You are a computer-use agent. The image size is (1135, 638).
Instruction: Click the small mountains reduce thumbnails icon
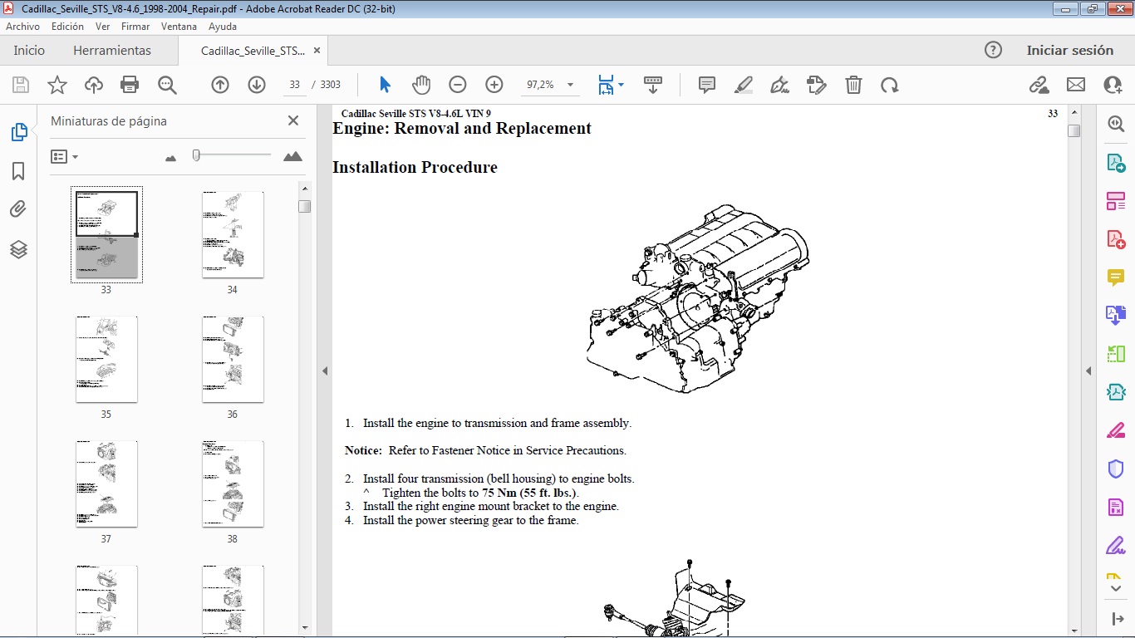click(171, 157)
